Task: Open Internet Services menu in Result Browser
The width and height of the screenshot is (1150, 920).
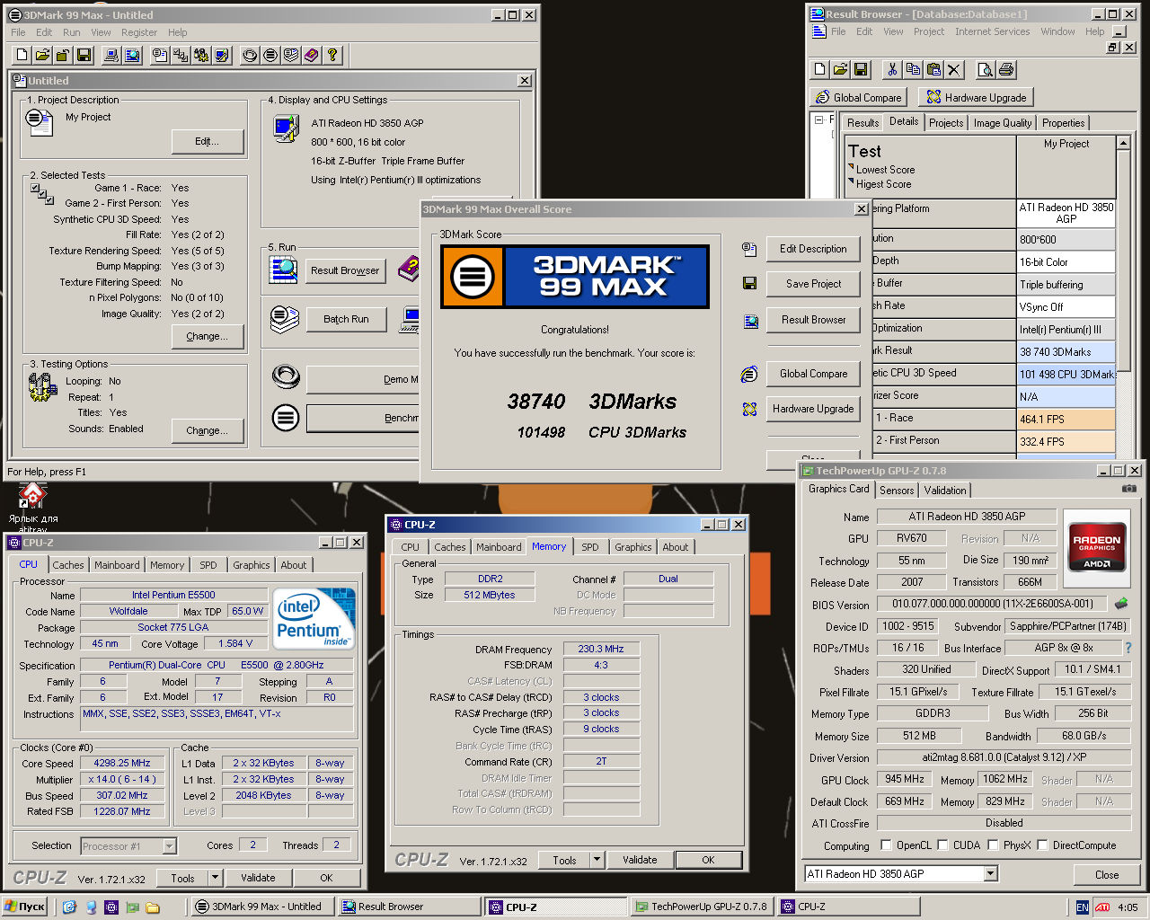Action: (x=992, y=31)
